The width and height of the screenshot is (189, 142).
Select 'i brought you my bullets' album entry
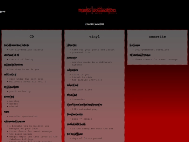[29, 127]
